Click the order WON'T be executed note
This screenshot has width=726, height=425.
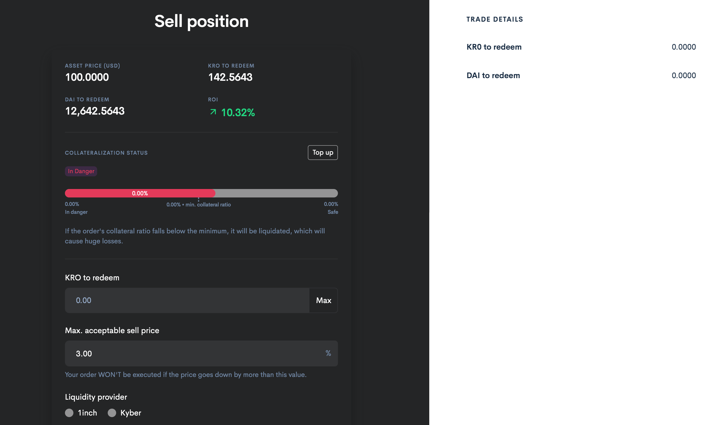click(x=186, y=374)
